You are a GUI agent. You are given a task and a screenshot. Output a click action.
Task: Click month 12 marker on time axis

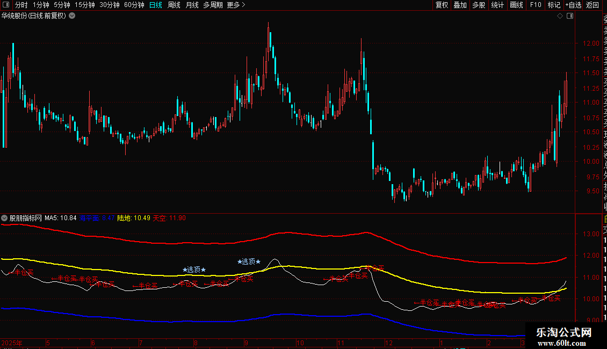389,343
